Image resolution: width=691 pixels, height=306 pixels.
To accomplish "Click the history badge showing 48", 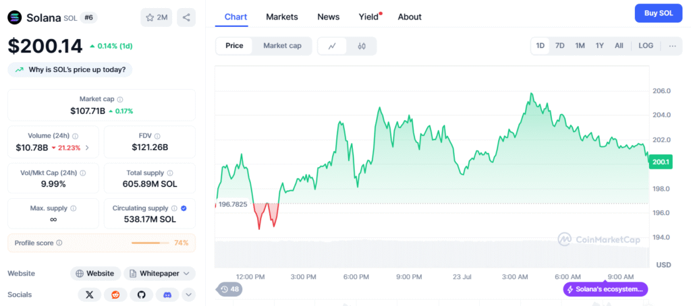I will (229, 289).
